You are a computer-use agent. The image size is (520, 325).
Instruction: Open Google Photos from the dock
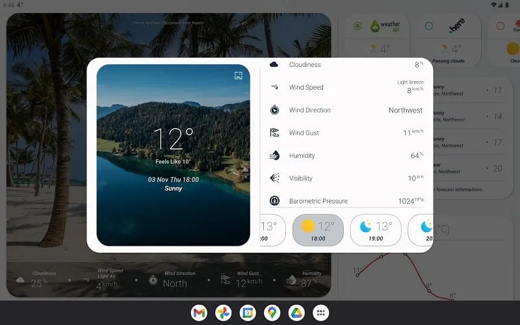tap(223, 313)
